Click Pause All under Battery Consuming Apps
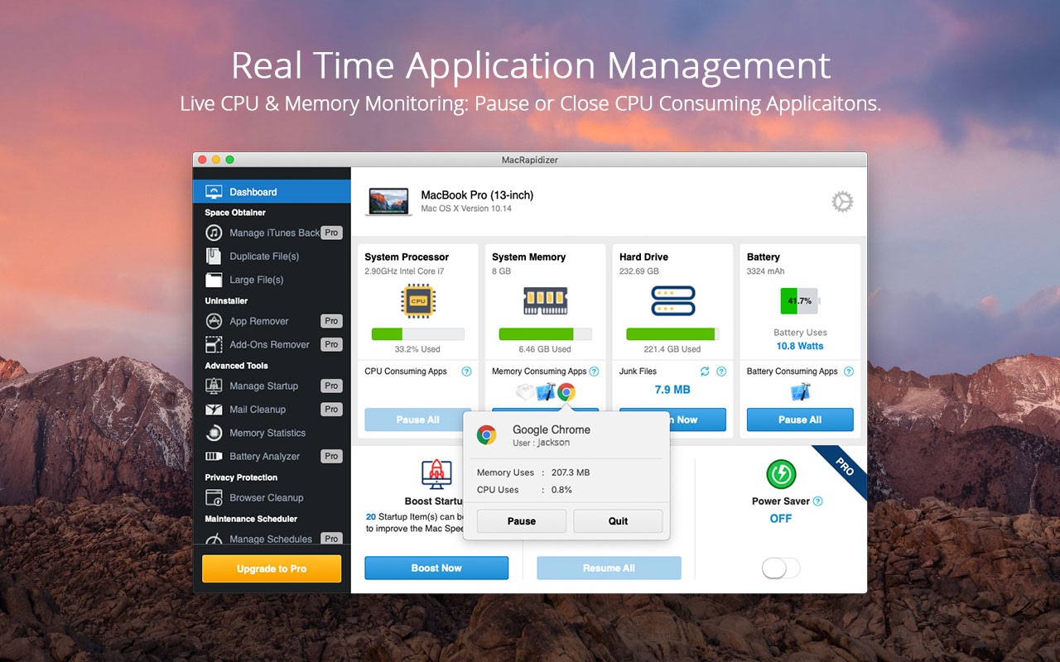 (800, 420)
